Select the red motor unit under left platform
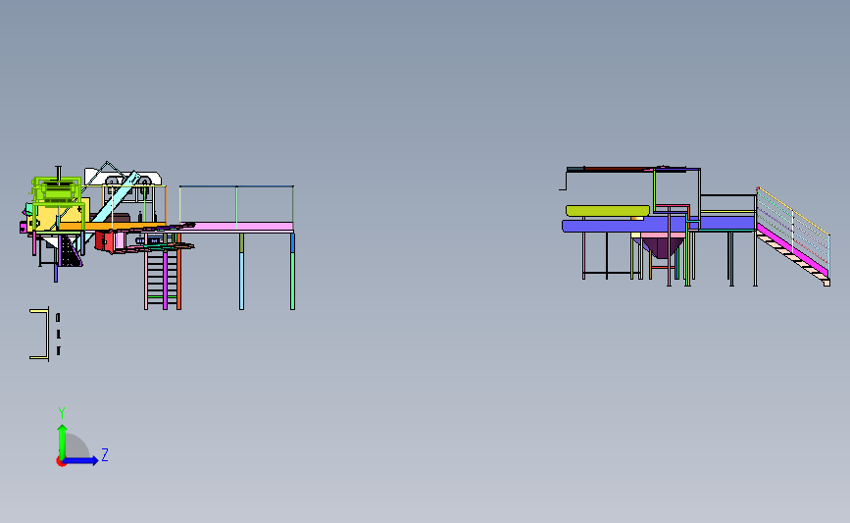The height and width of the screenshot is (523, 850). [x=104, y=240]
